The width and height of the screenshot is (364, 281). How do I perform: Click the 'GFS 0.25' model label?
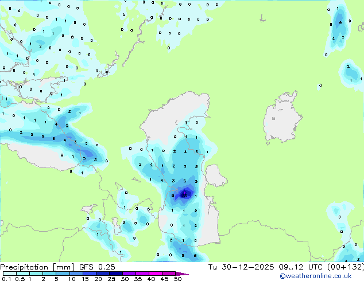(x=97, y=267)
